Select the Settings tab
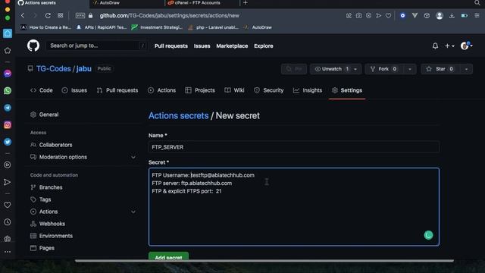This screenshot has width=485, height=273. pos(347,90)
